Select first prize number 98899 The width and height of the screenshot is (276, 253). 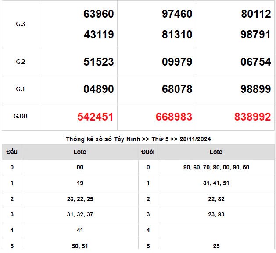pos(255,89)
